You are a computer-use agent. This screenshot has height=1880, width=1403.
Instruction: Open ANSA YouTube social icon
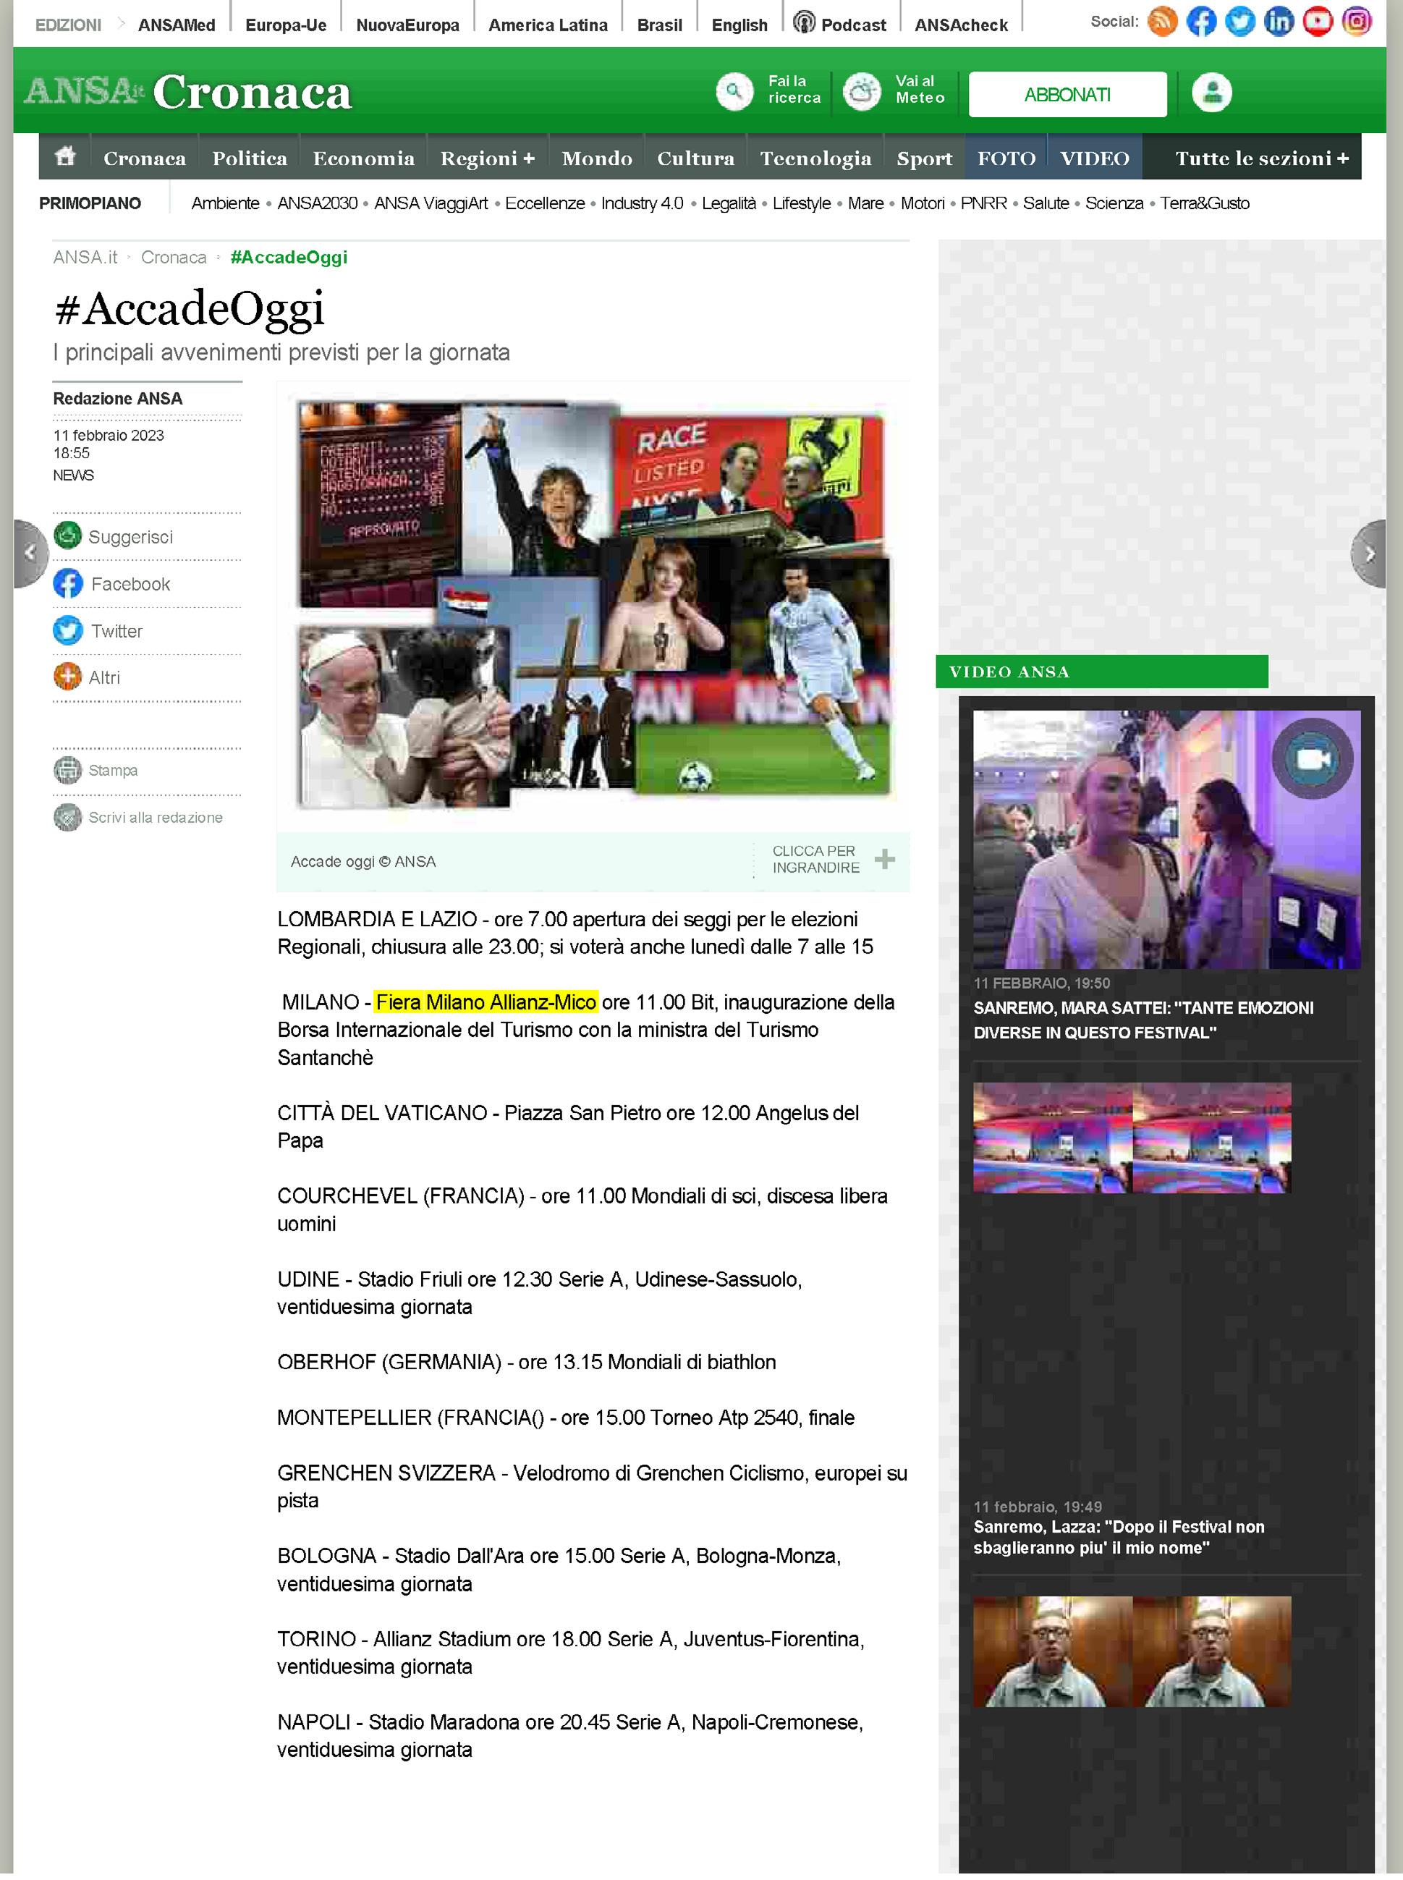(x=1317, y=21)
